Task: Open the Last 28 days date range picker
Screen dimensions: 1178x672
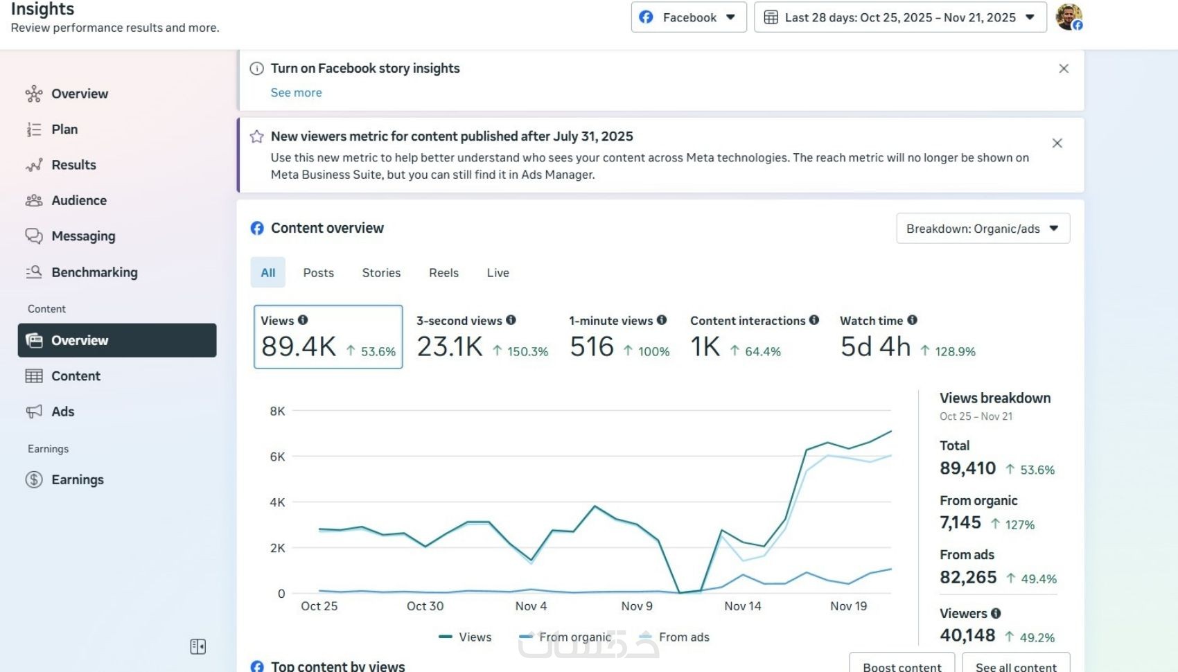Action: [x=900, y=17]
